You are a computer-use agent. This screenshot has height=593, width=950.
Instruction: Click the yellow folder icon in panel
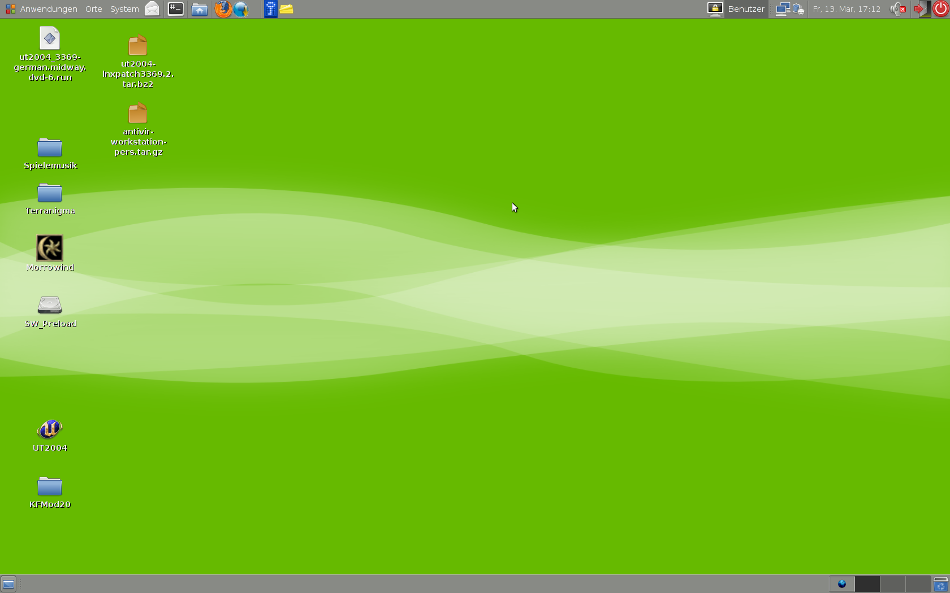coord(287,9)
